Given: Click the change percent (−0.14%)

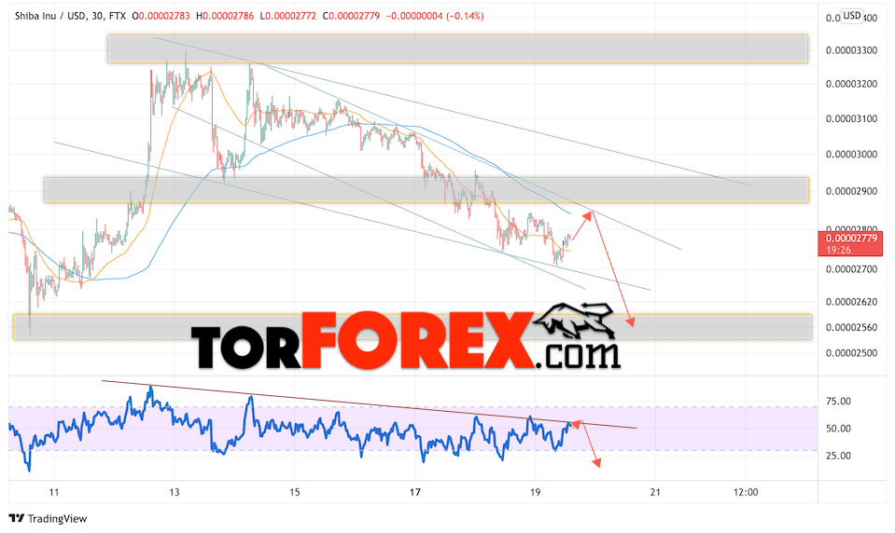Looking at the screenshot, I should (466, 16).
